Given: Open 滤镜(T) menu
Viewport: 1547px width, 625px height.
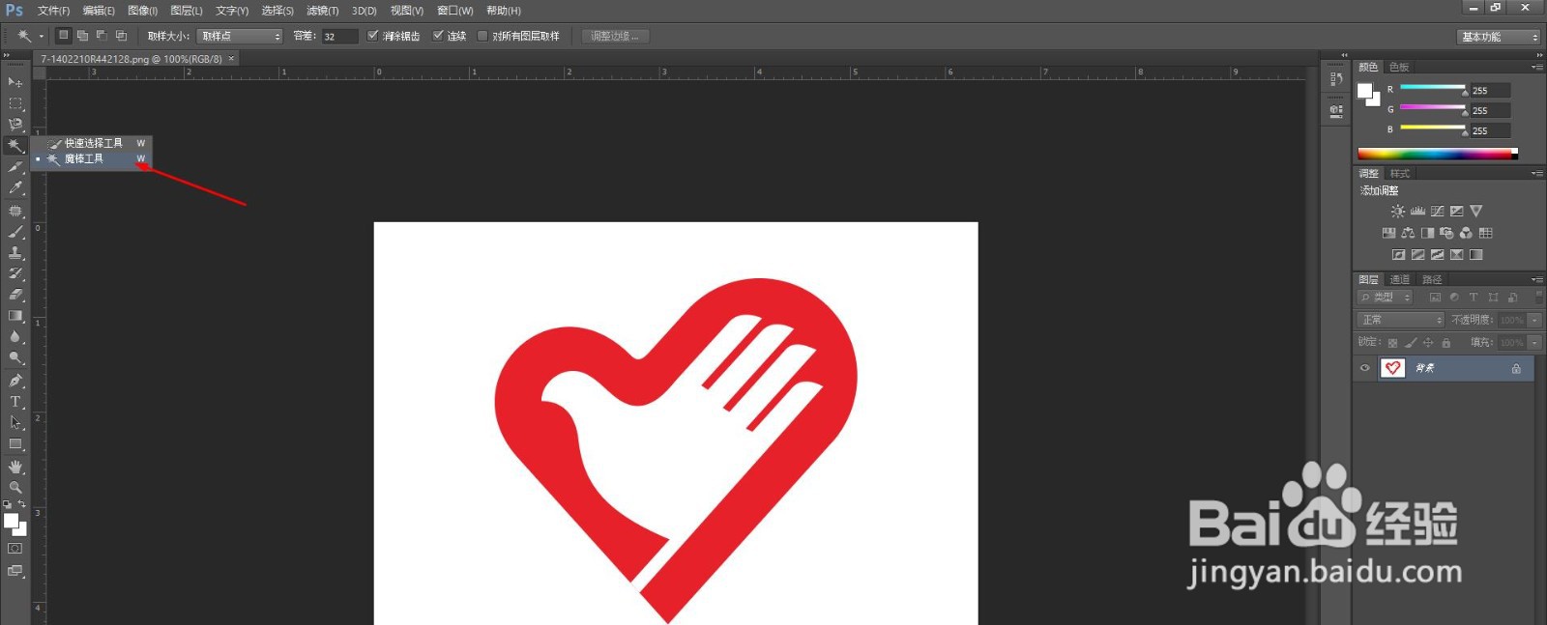Looking at the screenshot, I should tap(322, 11).
